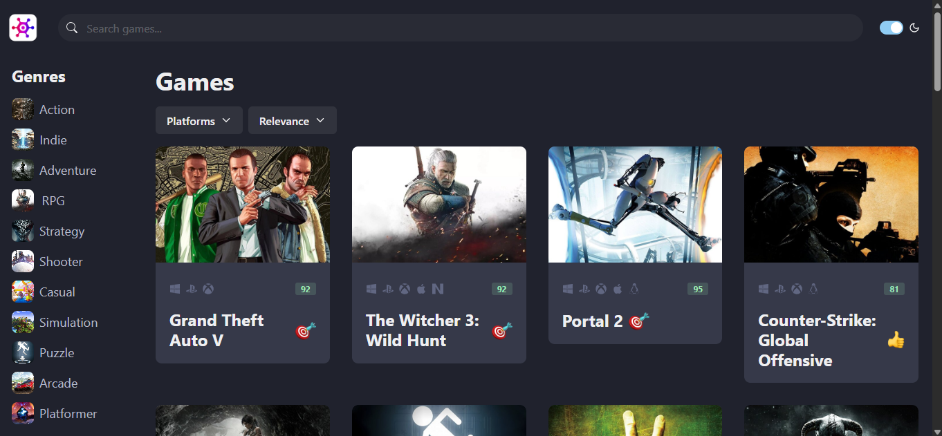This screenshot has height=436, width=942.
Task: Open The Witcher 3: Wild Hunt title
Action: (x=422, y=330)
